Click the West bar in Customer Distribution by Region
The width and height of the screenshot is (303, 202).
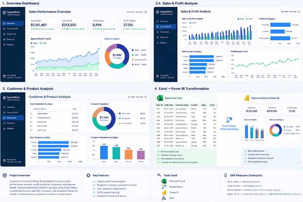click(104, 152)
